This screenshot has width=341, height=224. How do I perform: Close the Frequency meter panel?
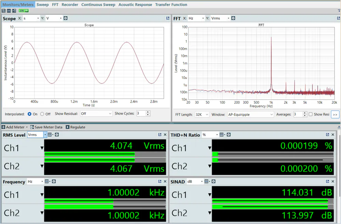(165, 182)
